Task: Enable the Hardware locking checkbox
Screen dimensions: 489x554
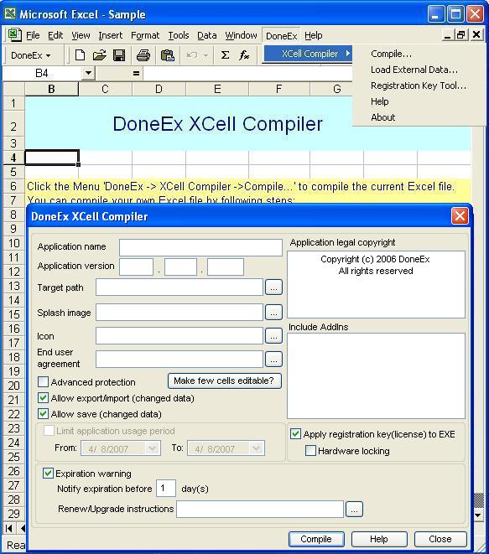Action: tap(310, 450)
